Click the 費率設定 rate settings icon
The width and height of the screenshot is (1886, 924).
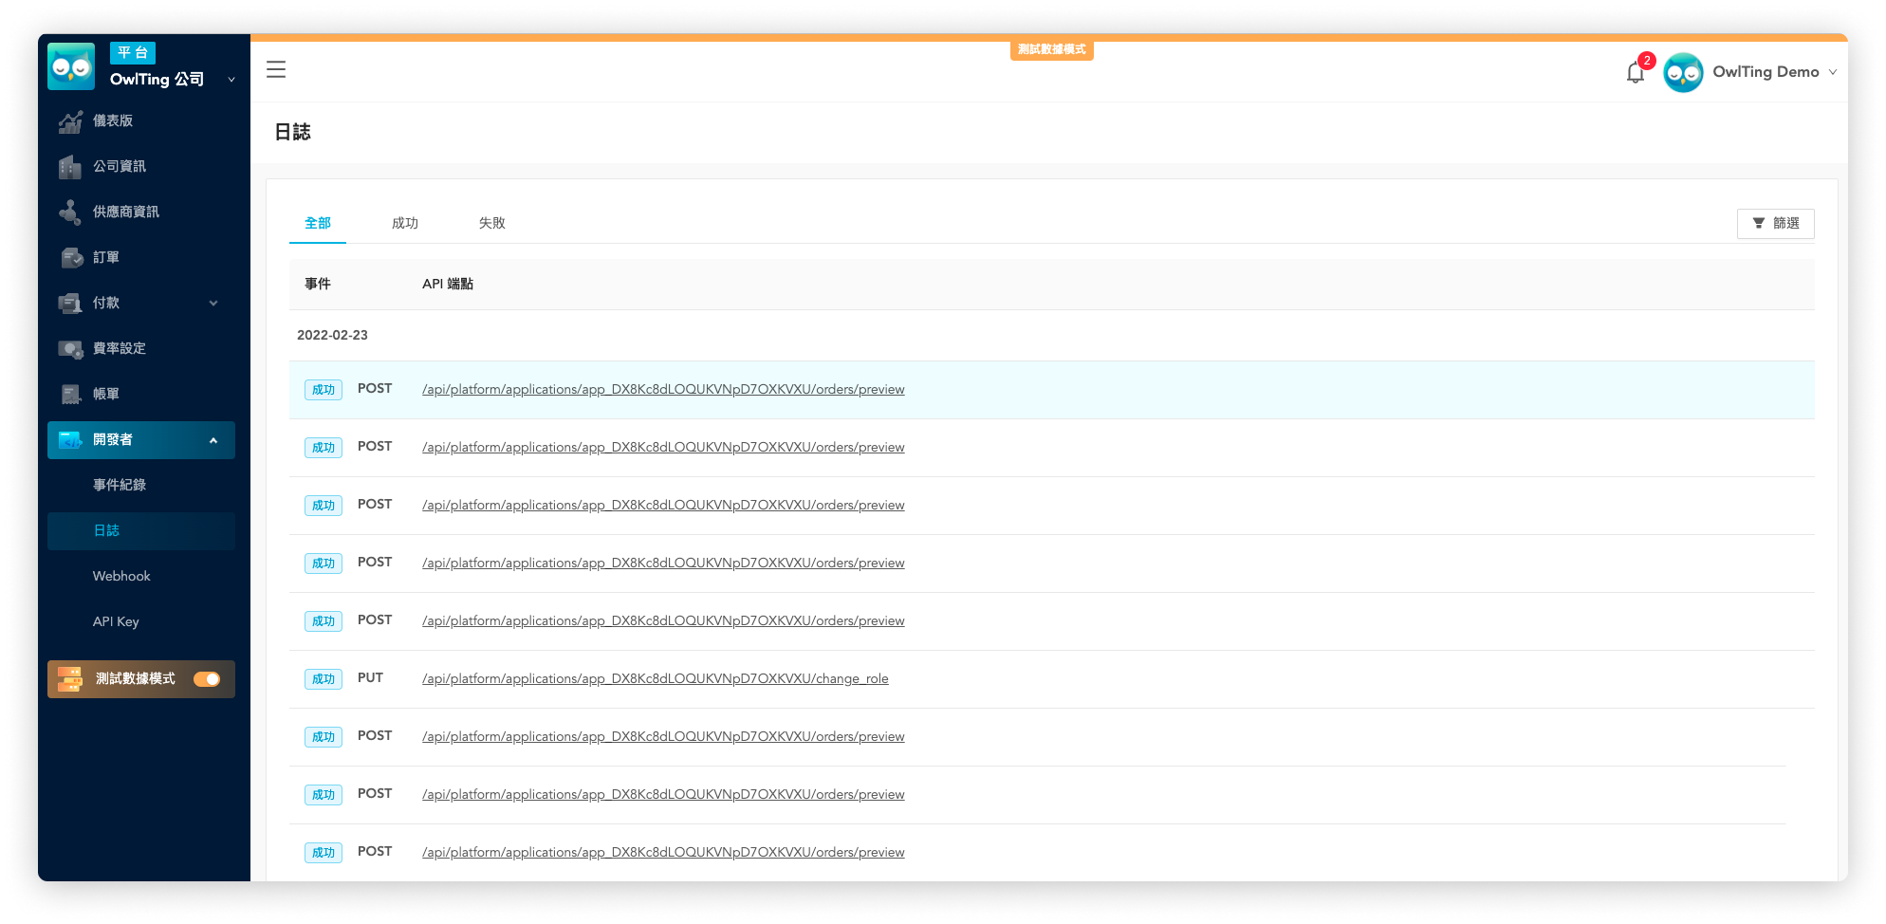pos(71,349)
